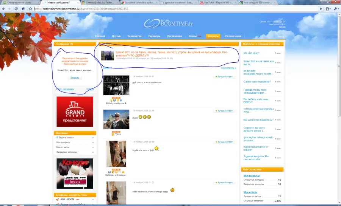This screenshot has width=341, height=206.
Task: Expand arrow next to Закрытые вопросы
Action: pyautogui.click(x=93, y=152)
